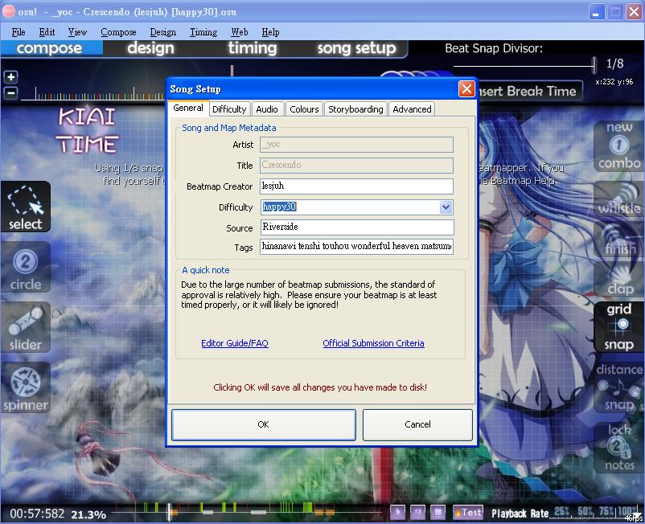Open Official Submission Criteria link
This screenshot has width=645, height=524.
pyautogui.click(x=373, y=343)
